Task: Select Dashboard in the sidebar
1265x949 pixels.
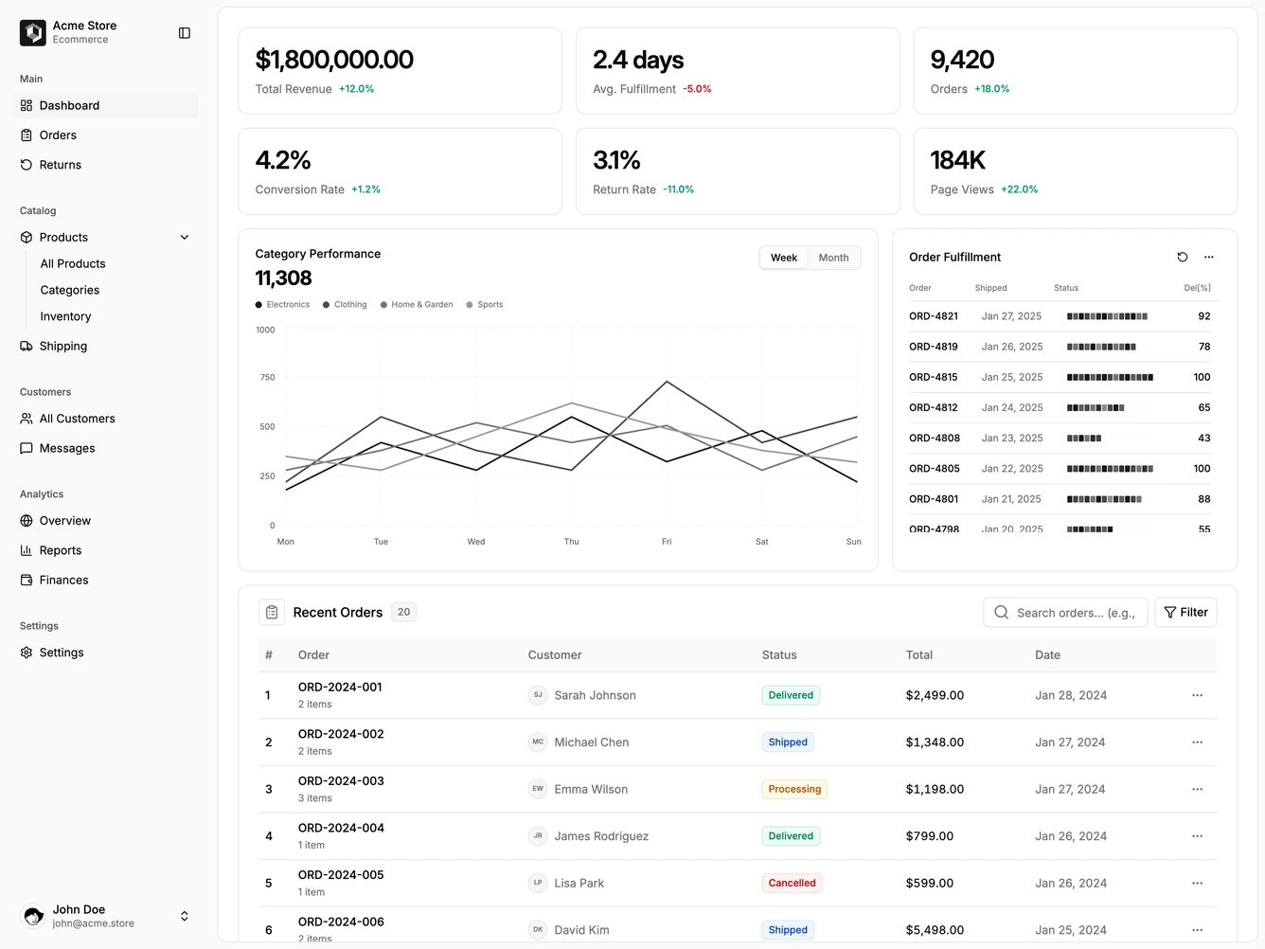Action: pyautogui.click(x=105, y=106)
